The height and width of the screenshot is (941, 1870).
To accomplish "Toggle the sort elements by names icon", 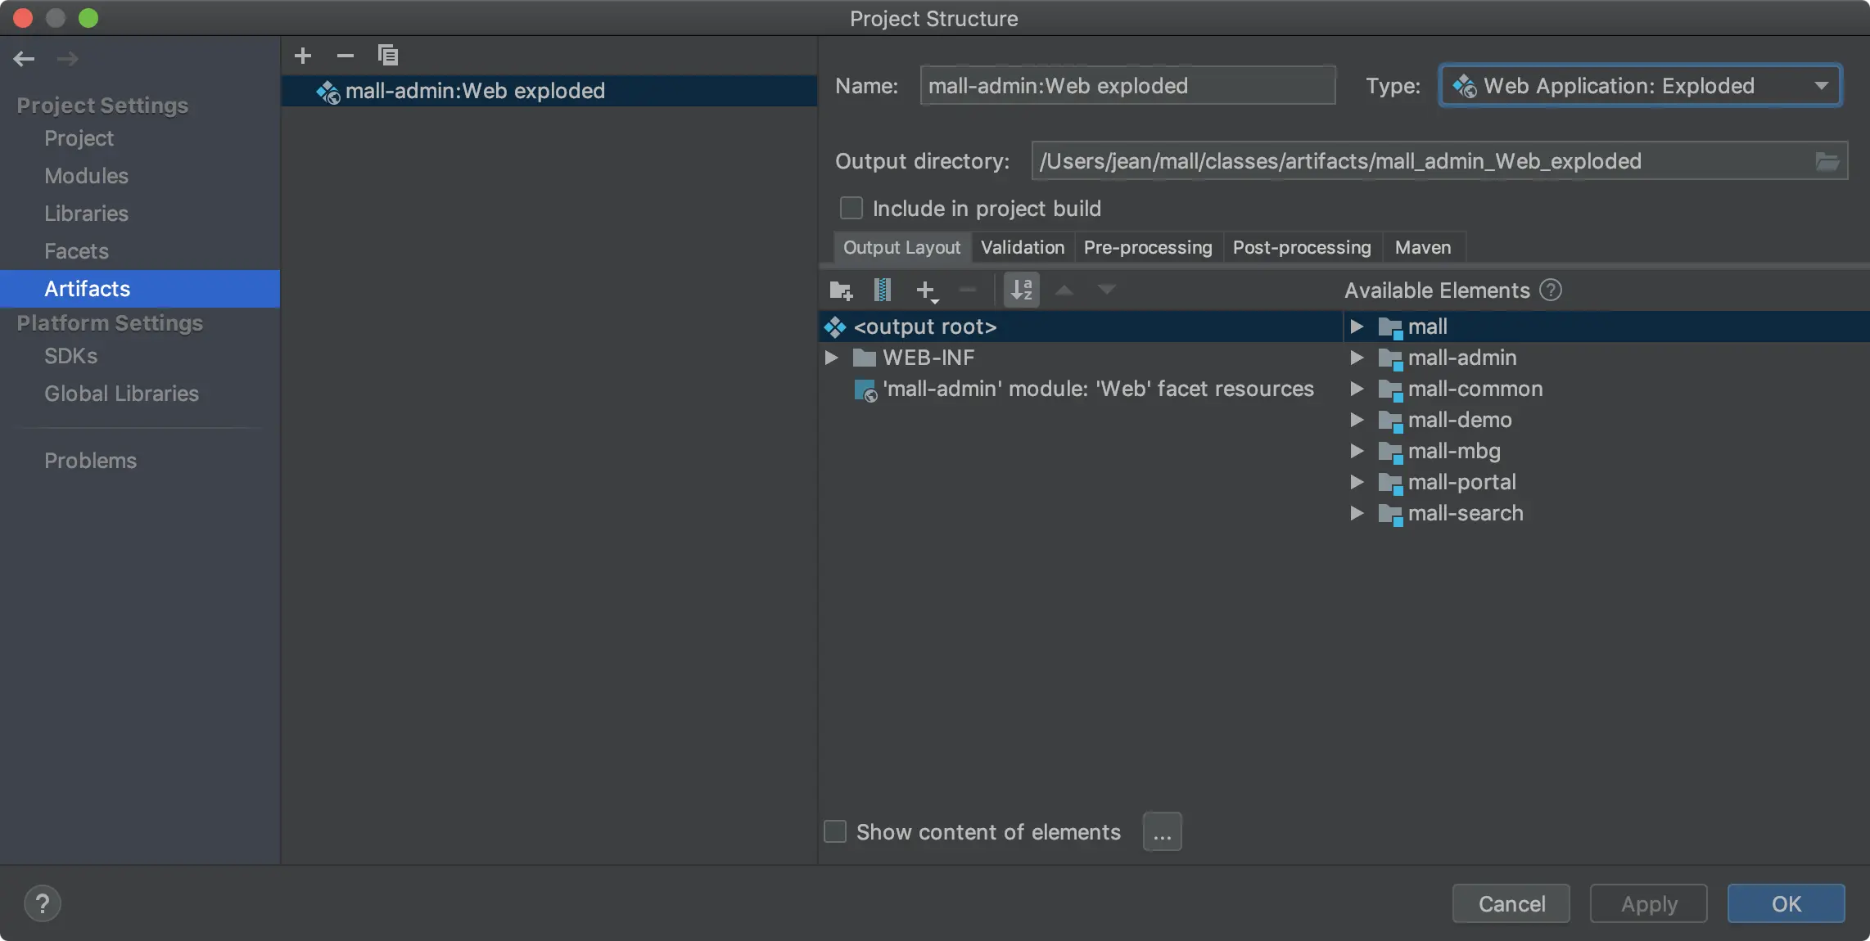I will click(1022, 290).
